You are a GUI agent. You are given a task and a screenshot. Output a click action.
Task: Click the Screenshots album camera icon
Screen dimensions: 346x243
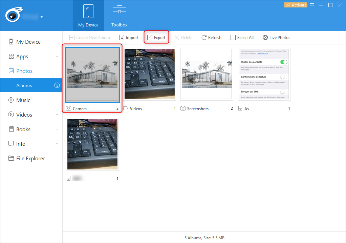(x=183, y=108)
